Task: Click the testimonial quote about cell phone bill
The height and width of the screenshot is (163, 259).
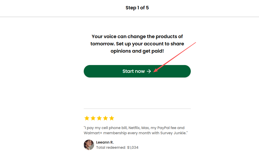Action: [134, 130]
